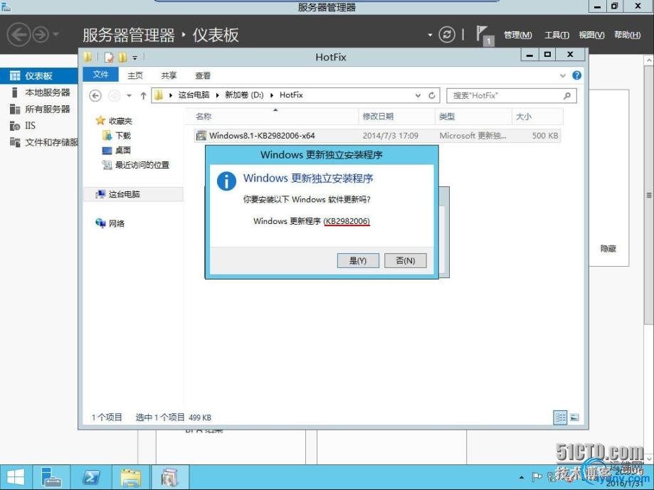Confirm update install with 是(Y)
The width and height of the screenshot is (654, 490).
click(358, 260)
